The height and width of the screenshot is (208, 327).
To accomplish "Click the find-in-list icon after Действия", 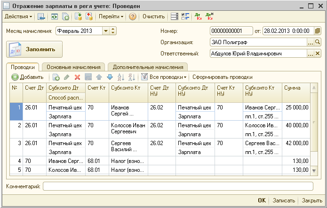I will pos(41,16).
